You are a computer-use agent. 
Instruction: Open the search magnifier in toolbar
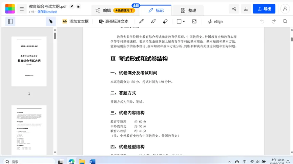coord(285,21)
